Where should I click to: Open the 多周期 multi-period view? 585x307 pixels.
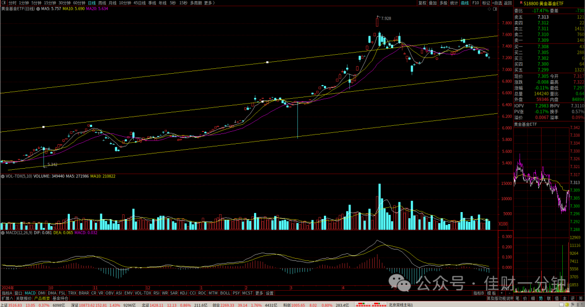click(196, 3)
